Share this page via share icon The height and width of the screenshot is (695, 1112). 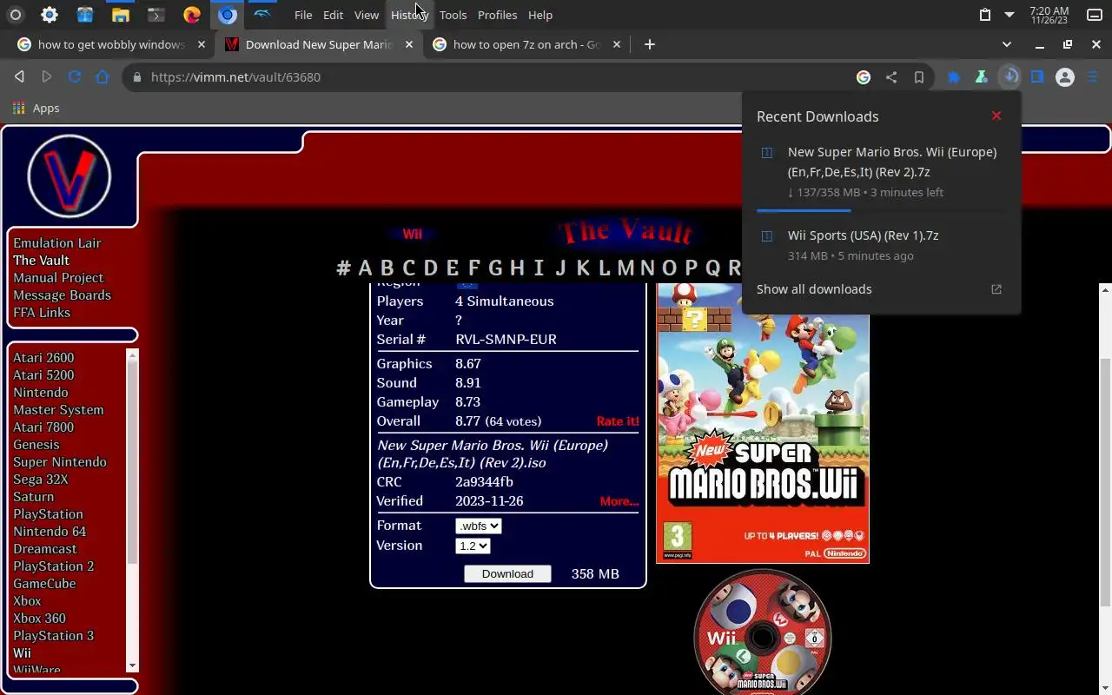[x=891, y=77]
